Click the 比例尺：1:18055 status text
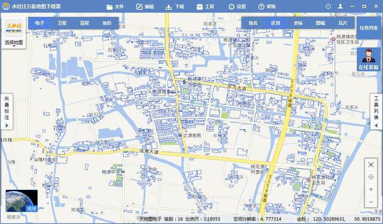Image resolution: width=383 pixels, height=224 pixels. click(203, 219)
